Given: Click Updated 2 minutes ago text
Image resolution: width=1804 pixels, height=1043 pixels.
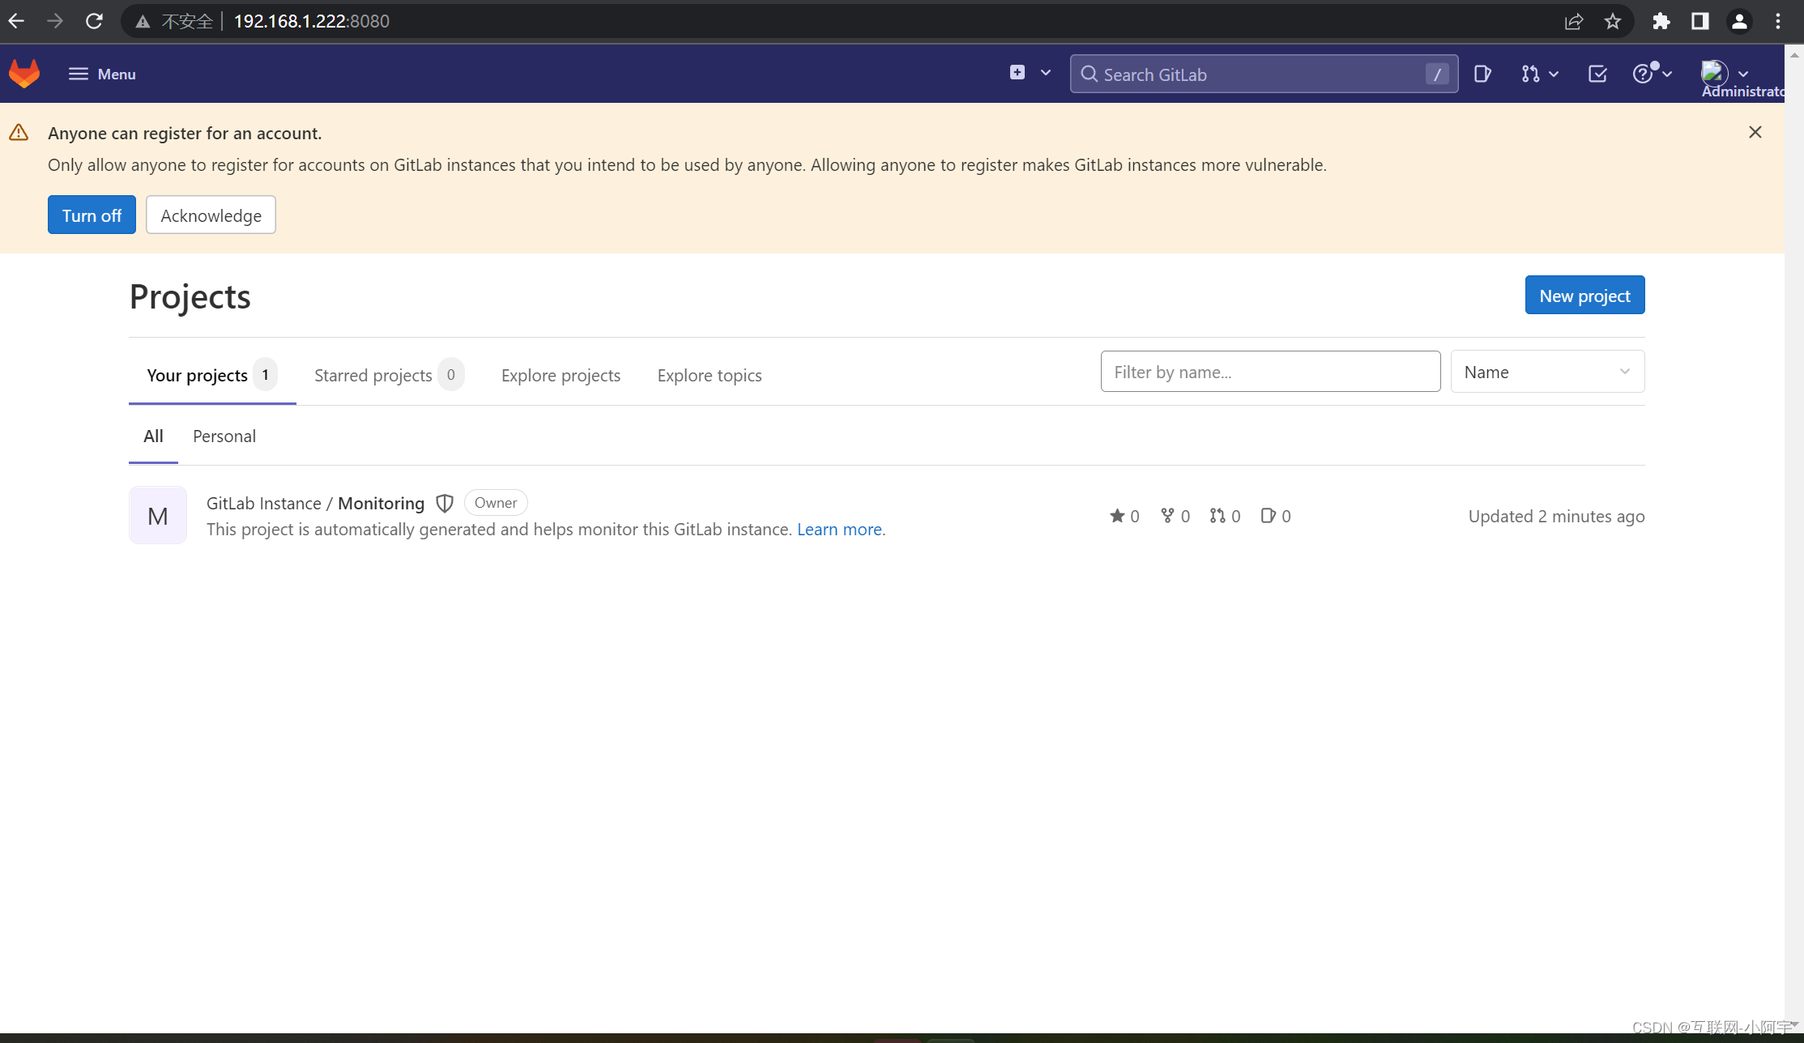Looking at the screenshot, I should coord(1556,516).
